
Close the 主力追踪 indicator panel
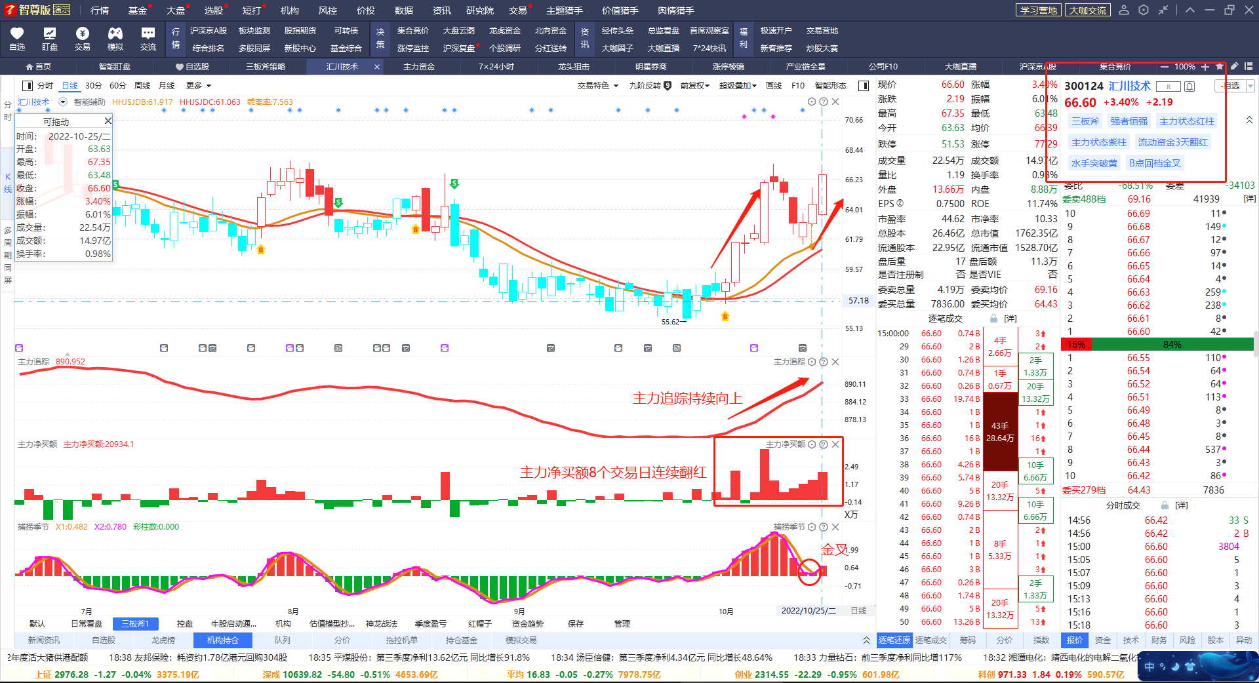click(835, 362)
